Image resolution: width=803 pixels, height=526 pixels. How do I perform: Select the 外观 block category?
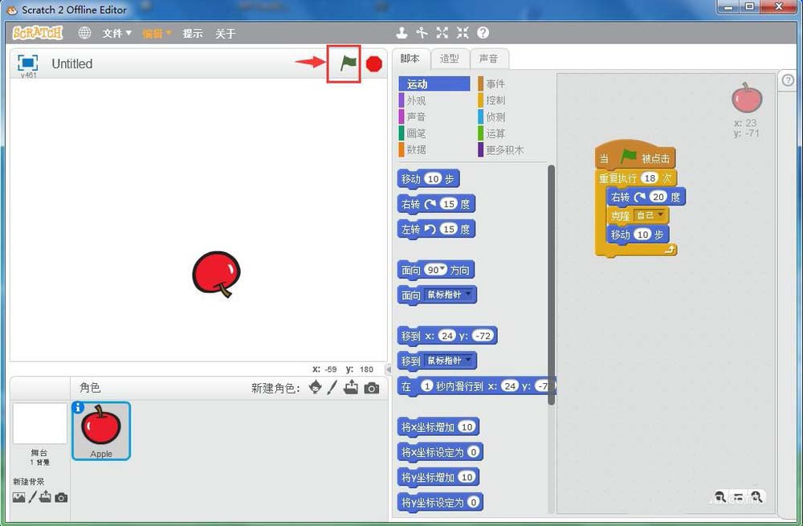tap(416, 100)
